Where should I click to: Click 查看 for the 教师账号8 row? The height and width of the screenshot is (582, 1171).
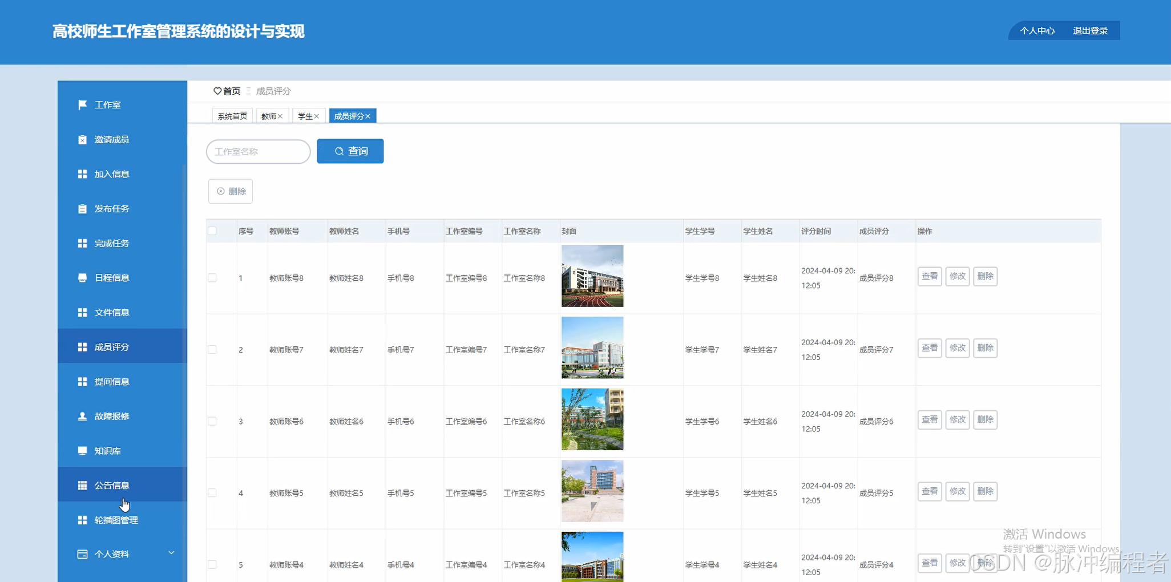coord(930,276)
